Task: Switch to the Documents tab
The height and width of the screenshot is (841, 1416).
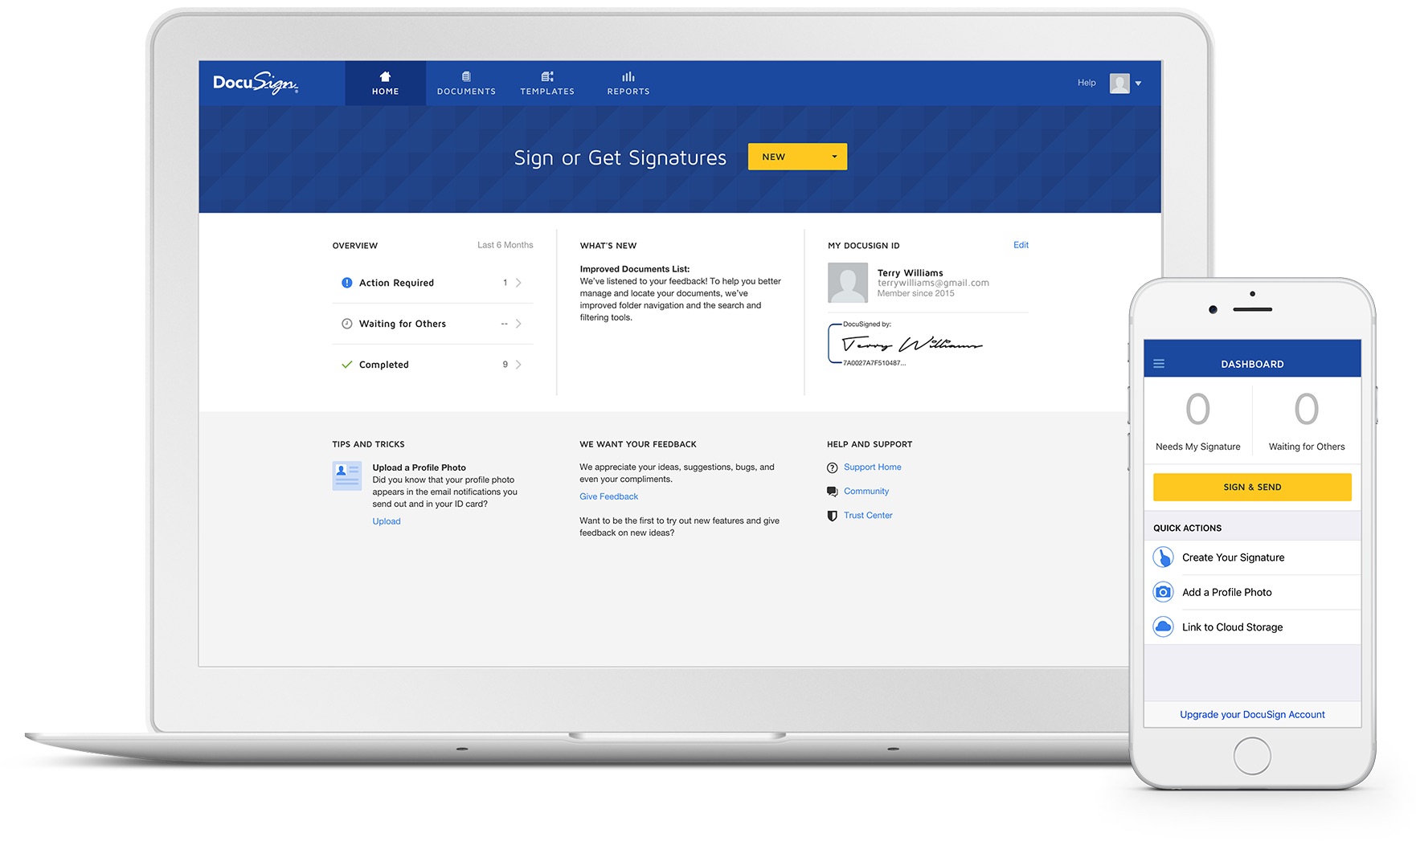Action: pyautogui.click(x=466, y=83)
